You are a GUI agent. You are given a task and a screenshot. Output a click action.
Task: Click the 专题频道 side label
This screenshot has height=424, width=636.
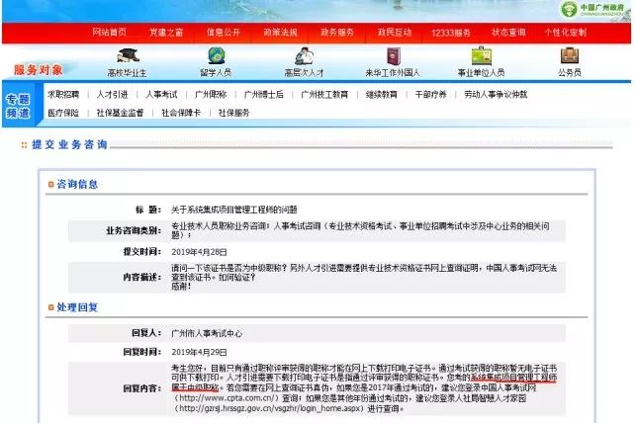click(18, 106)
